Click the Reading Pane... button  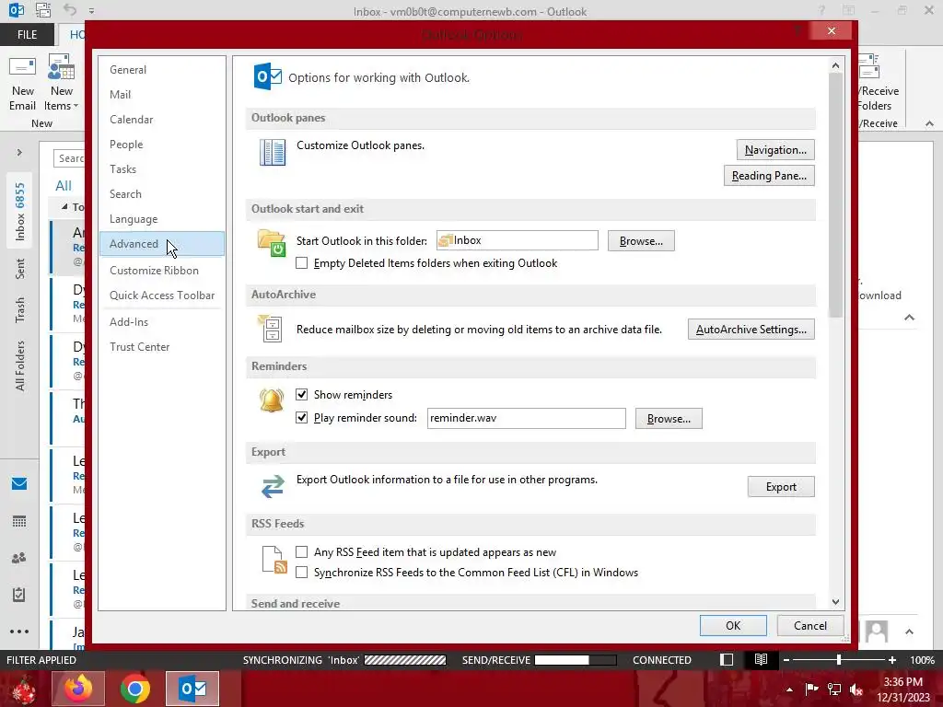769,176
